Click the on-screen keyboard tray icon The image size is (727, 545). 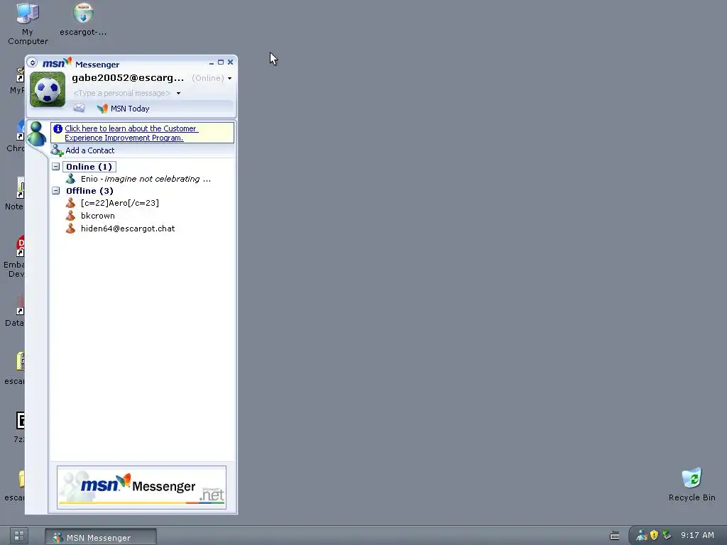click(615, 536)
